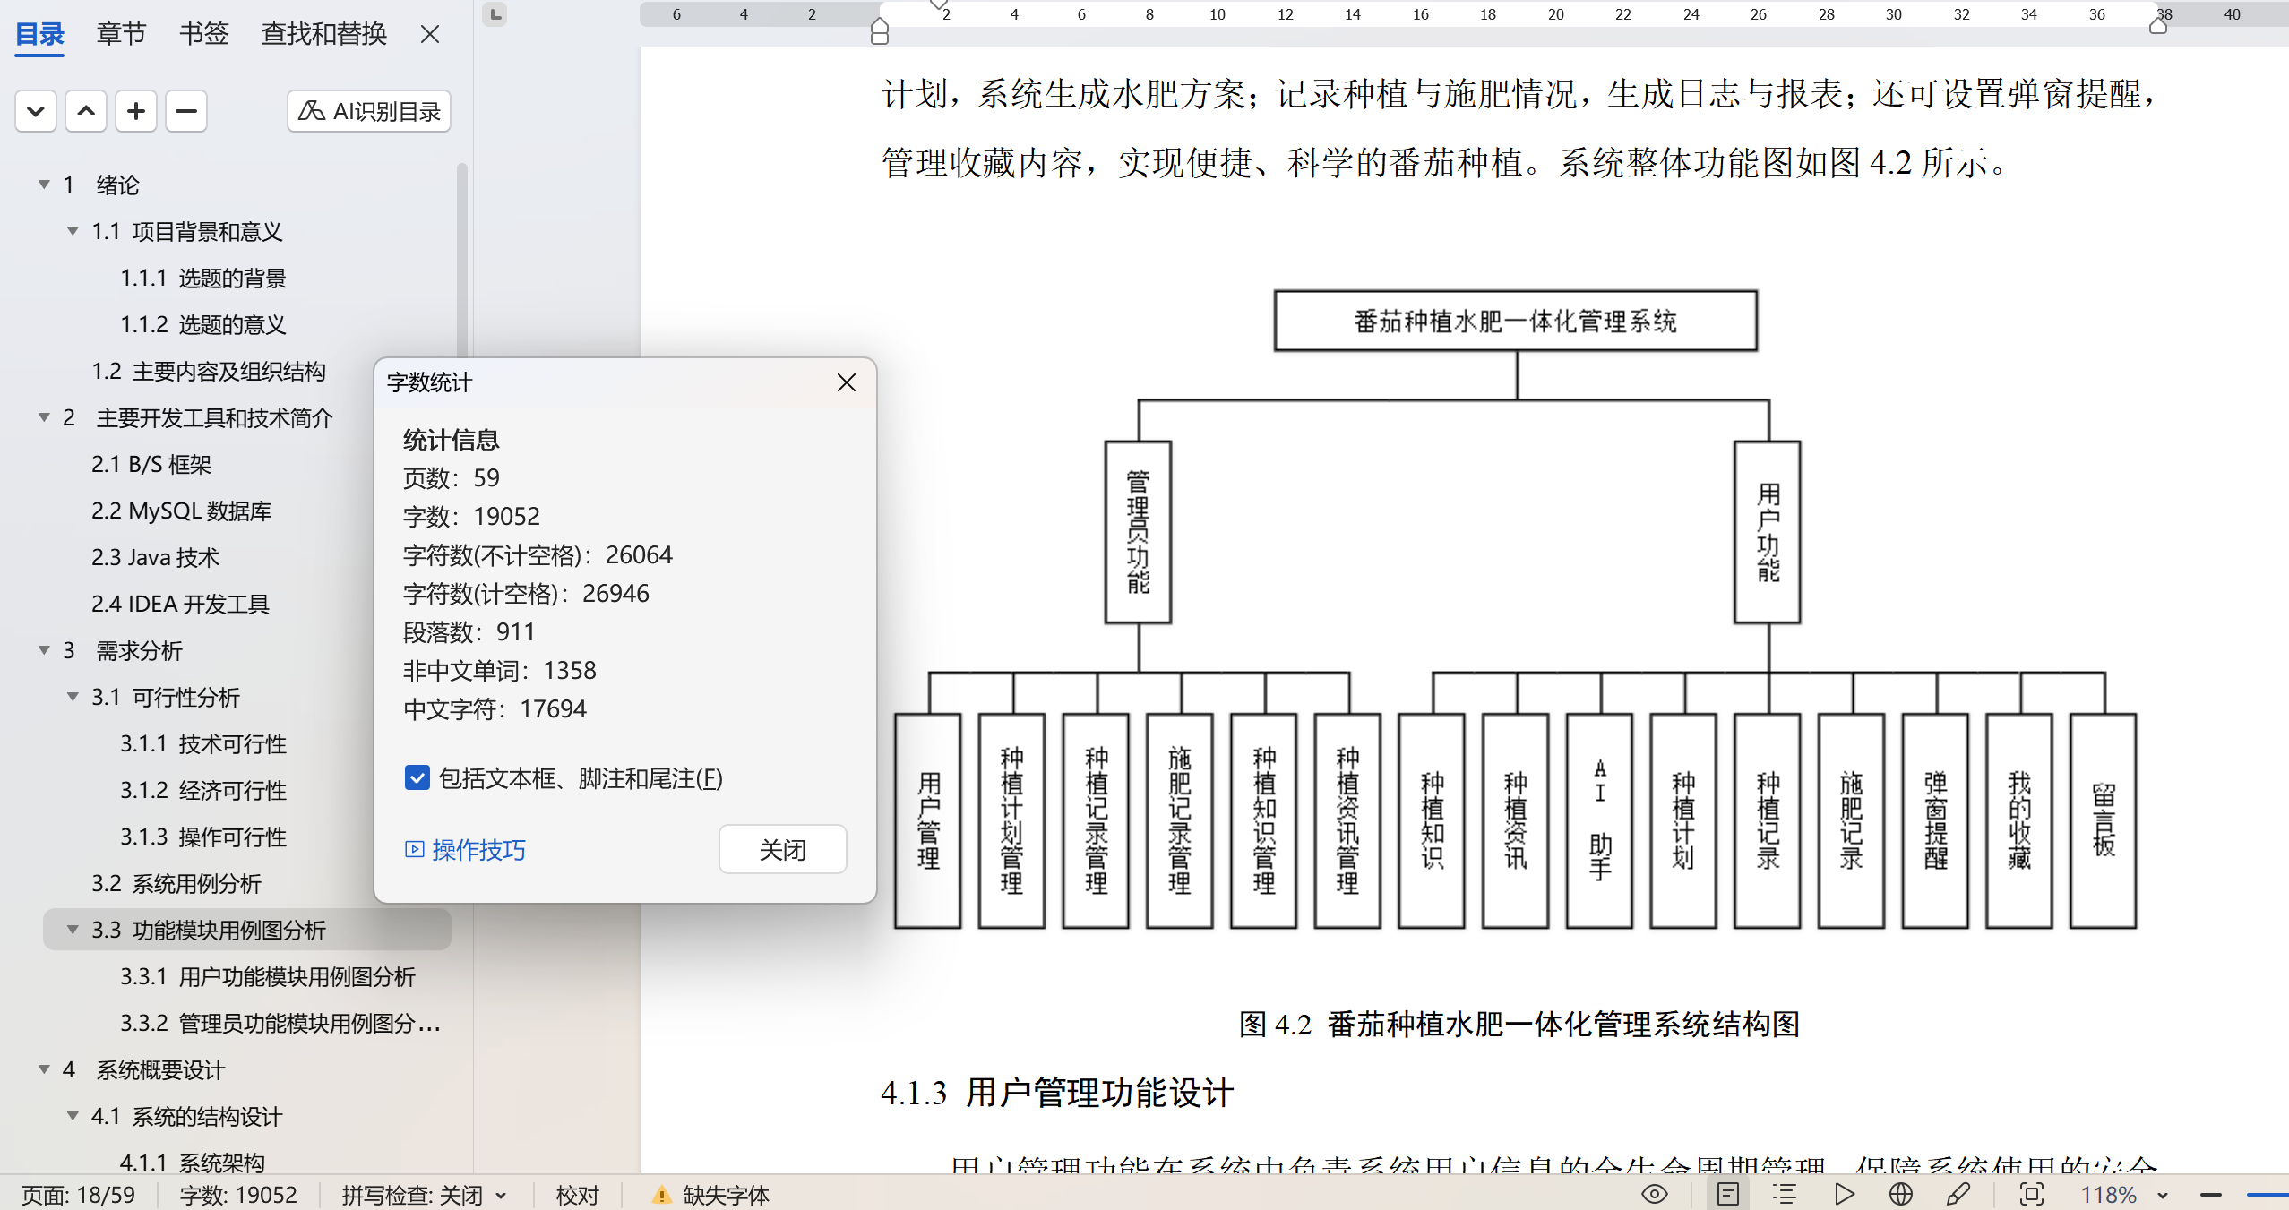The width and height of the screenshot is (2289, 1210).
Task: Open the 查找和替换 tab
Action: 324,34
